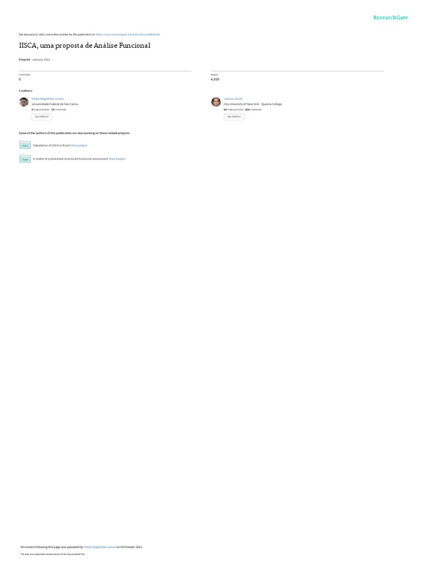
Task: Click uploader Felipe Magalhães Lemos link at bottom
Action: tap(100, 547)
